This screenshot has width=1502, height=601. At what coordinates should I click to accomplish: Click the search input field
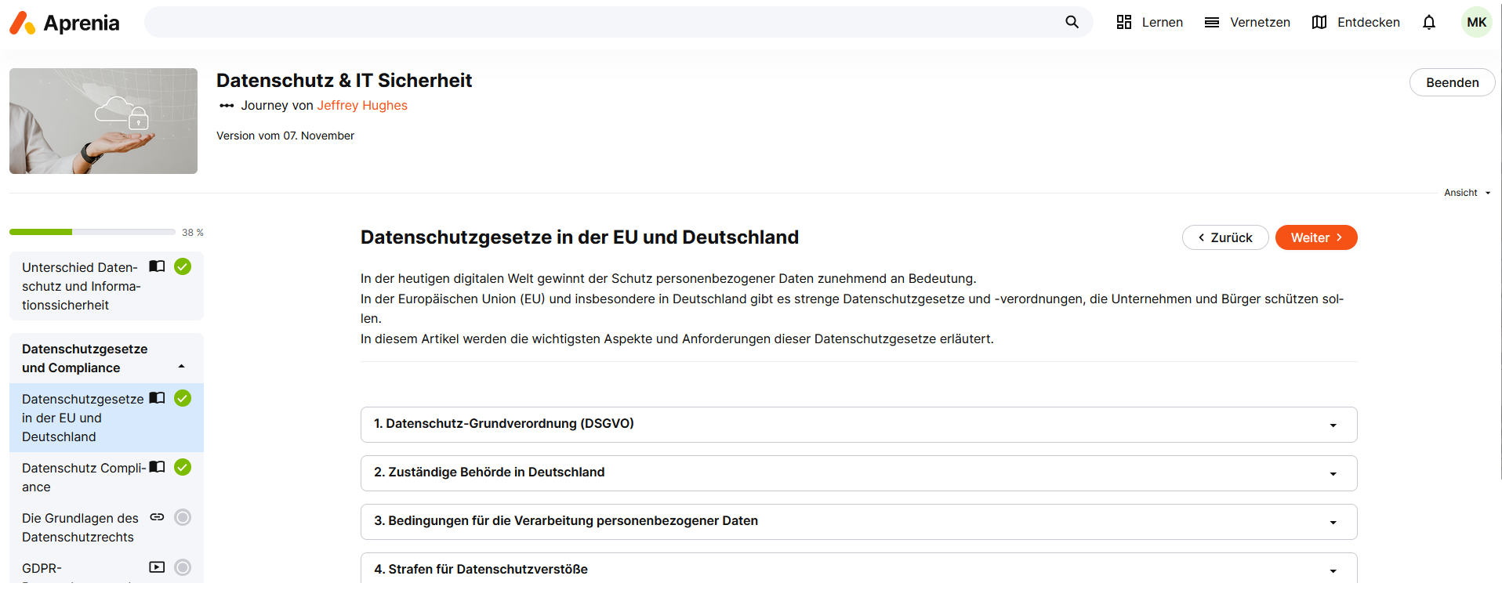pos(602,22)
